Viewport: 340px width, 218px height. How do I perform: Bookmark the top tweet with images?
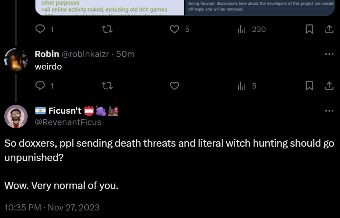[x=309, y=29]
